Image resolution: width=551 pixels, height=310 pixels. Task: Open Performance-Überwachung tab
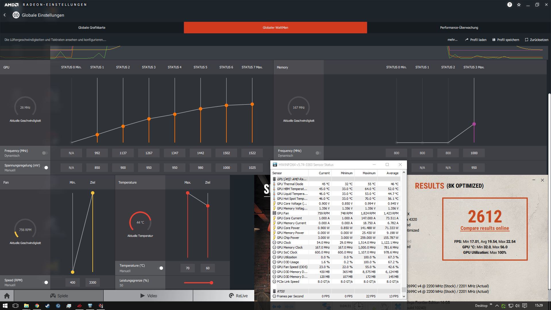tap(459, 28)
